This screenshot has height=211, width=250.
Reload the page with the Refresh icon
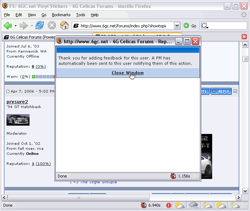click(x=40, y=25)
